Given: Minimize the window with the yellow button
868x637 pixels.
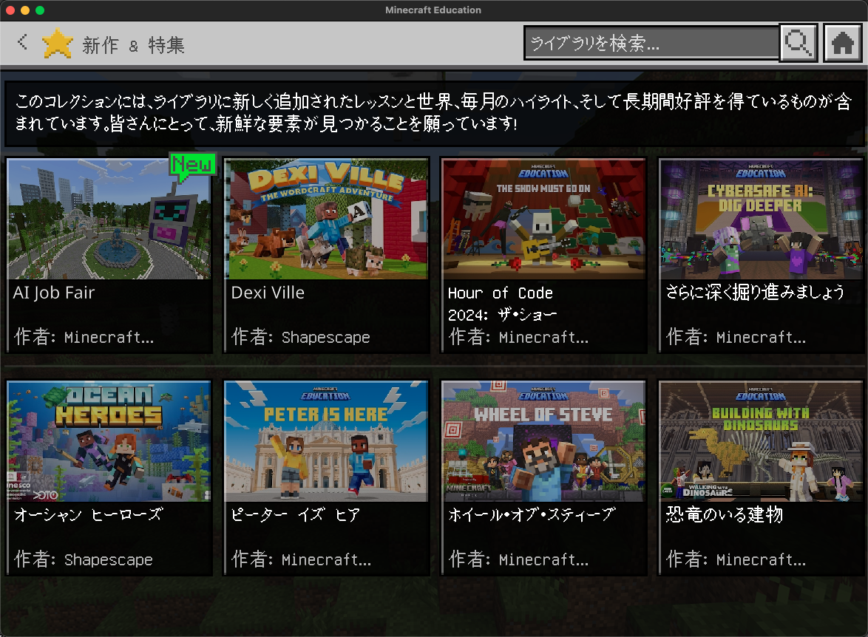Looking at the screenshot, I should tap(25, 10).
